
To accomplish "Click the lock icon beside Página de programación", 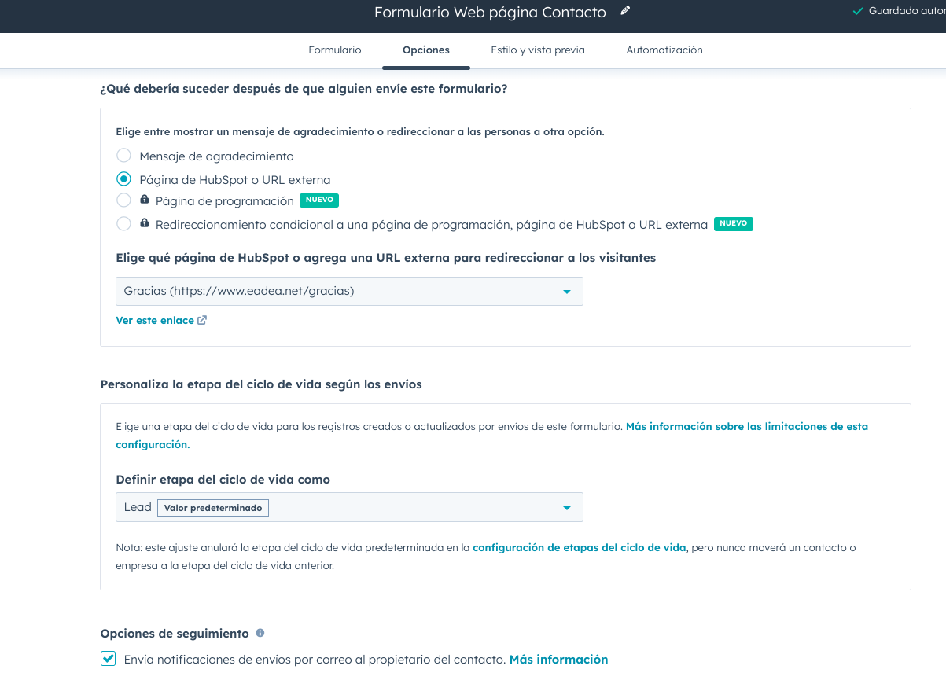I will click(145, 200).
